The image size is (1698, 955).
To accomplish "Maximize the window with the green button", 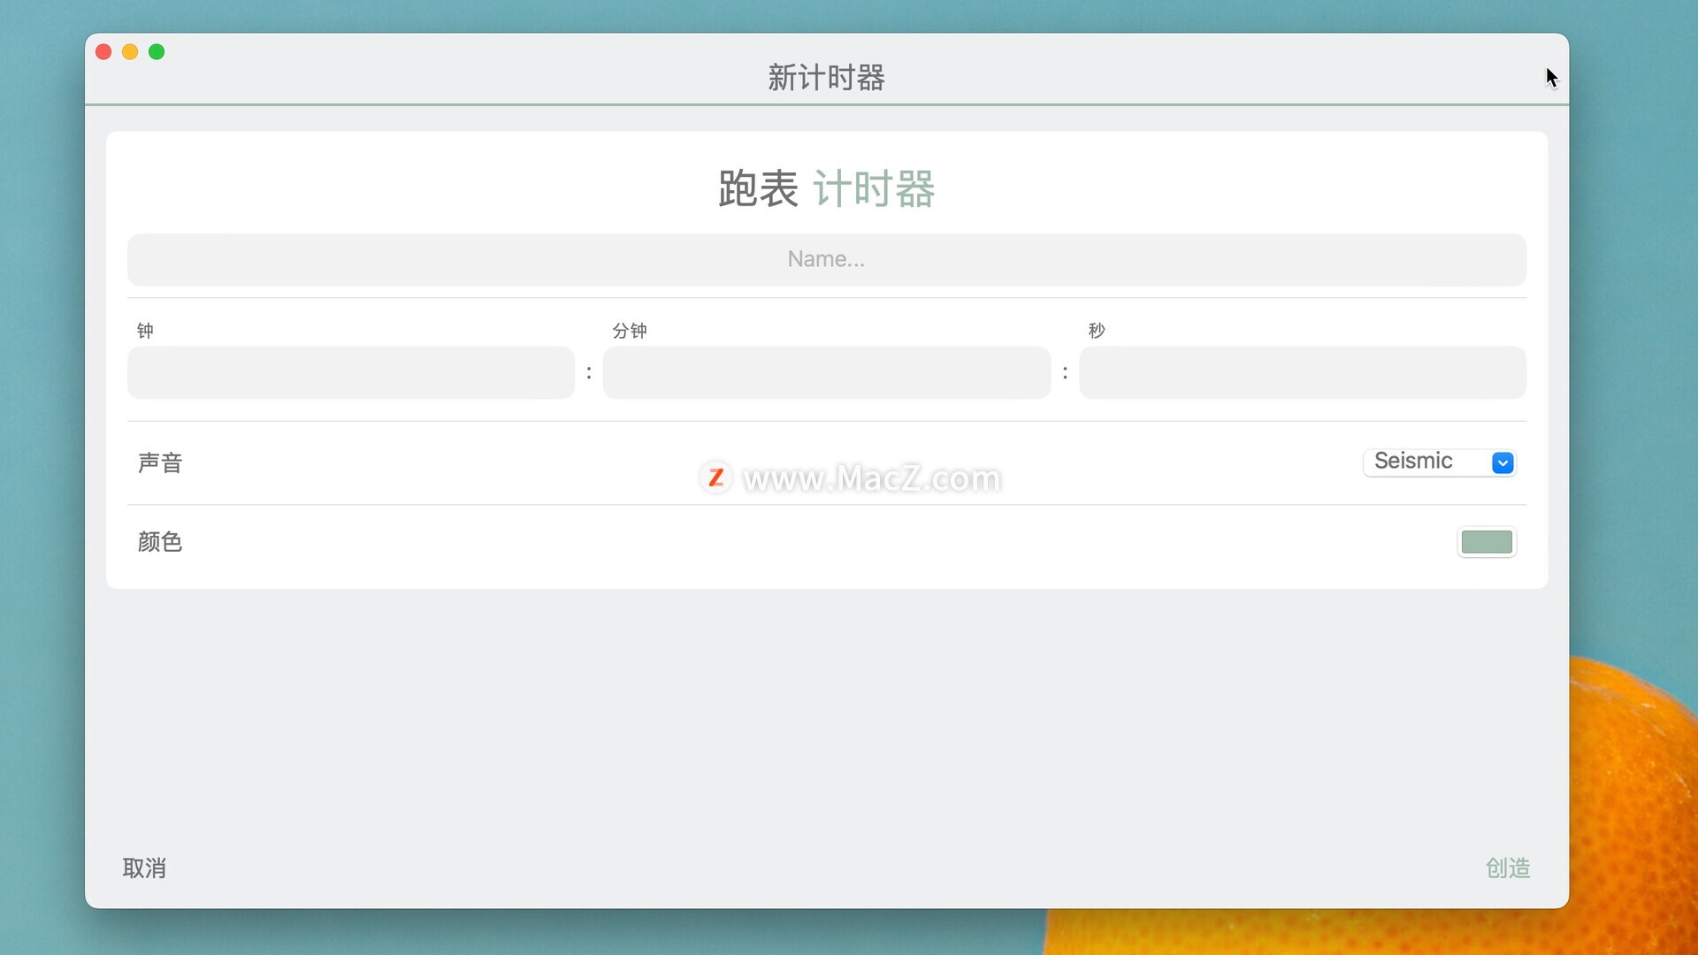I will pos(157,52).
